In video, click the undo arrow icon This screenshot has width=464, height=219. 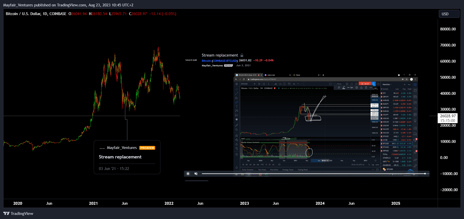coord(298,84)
